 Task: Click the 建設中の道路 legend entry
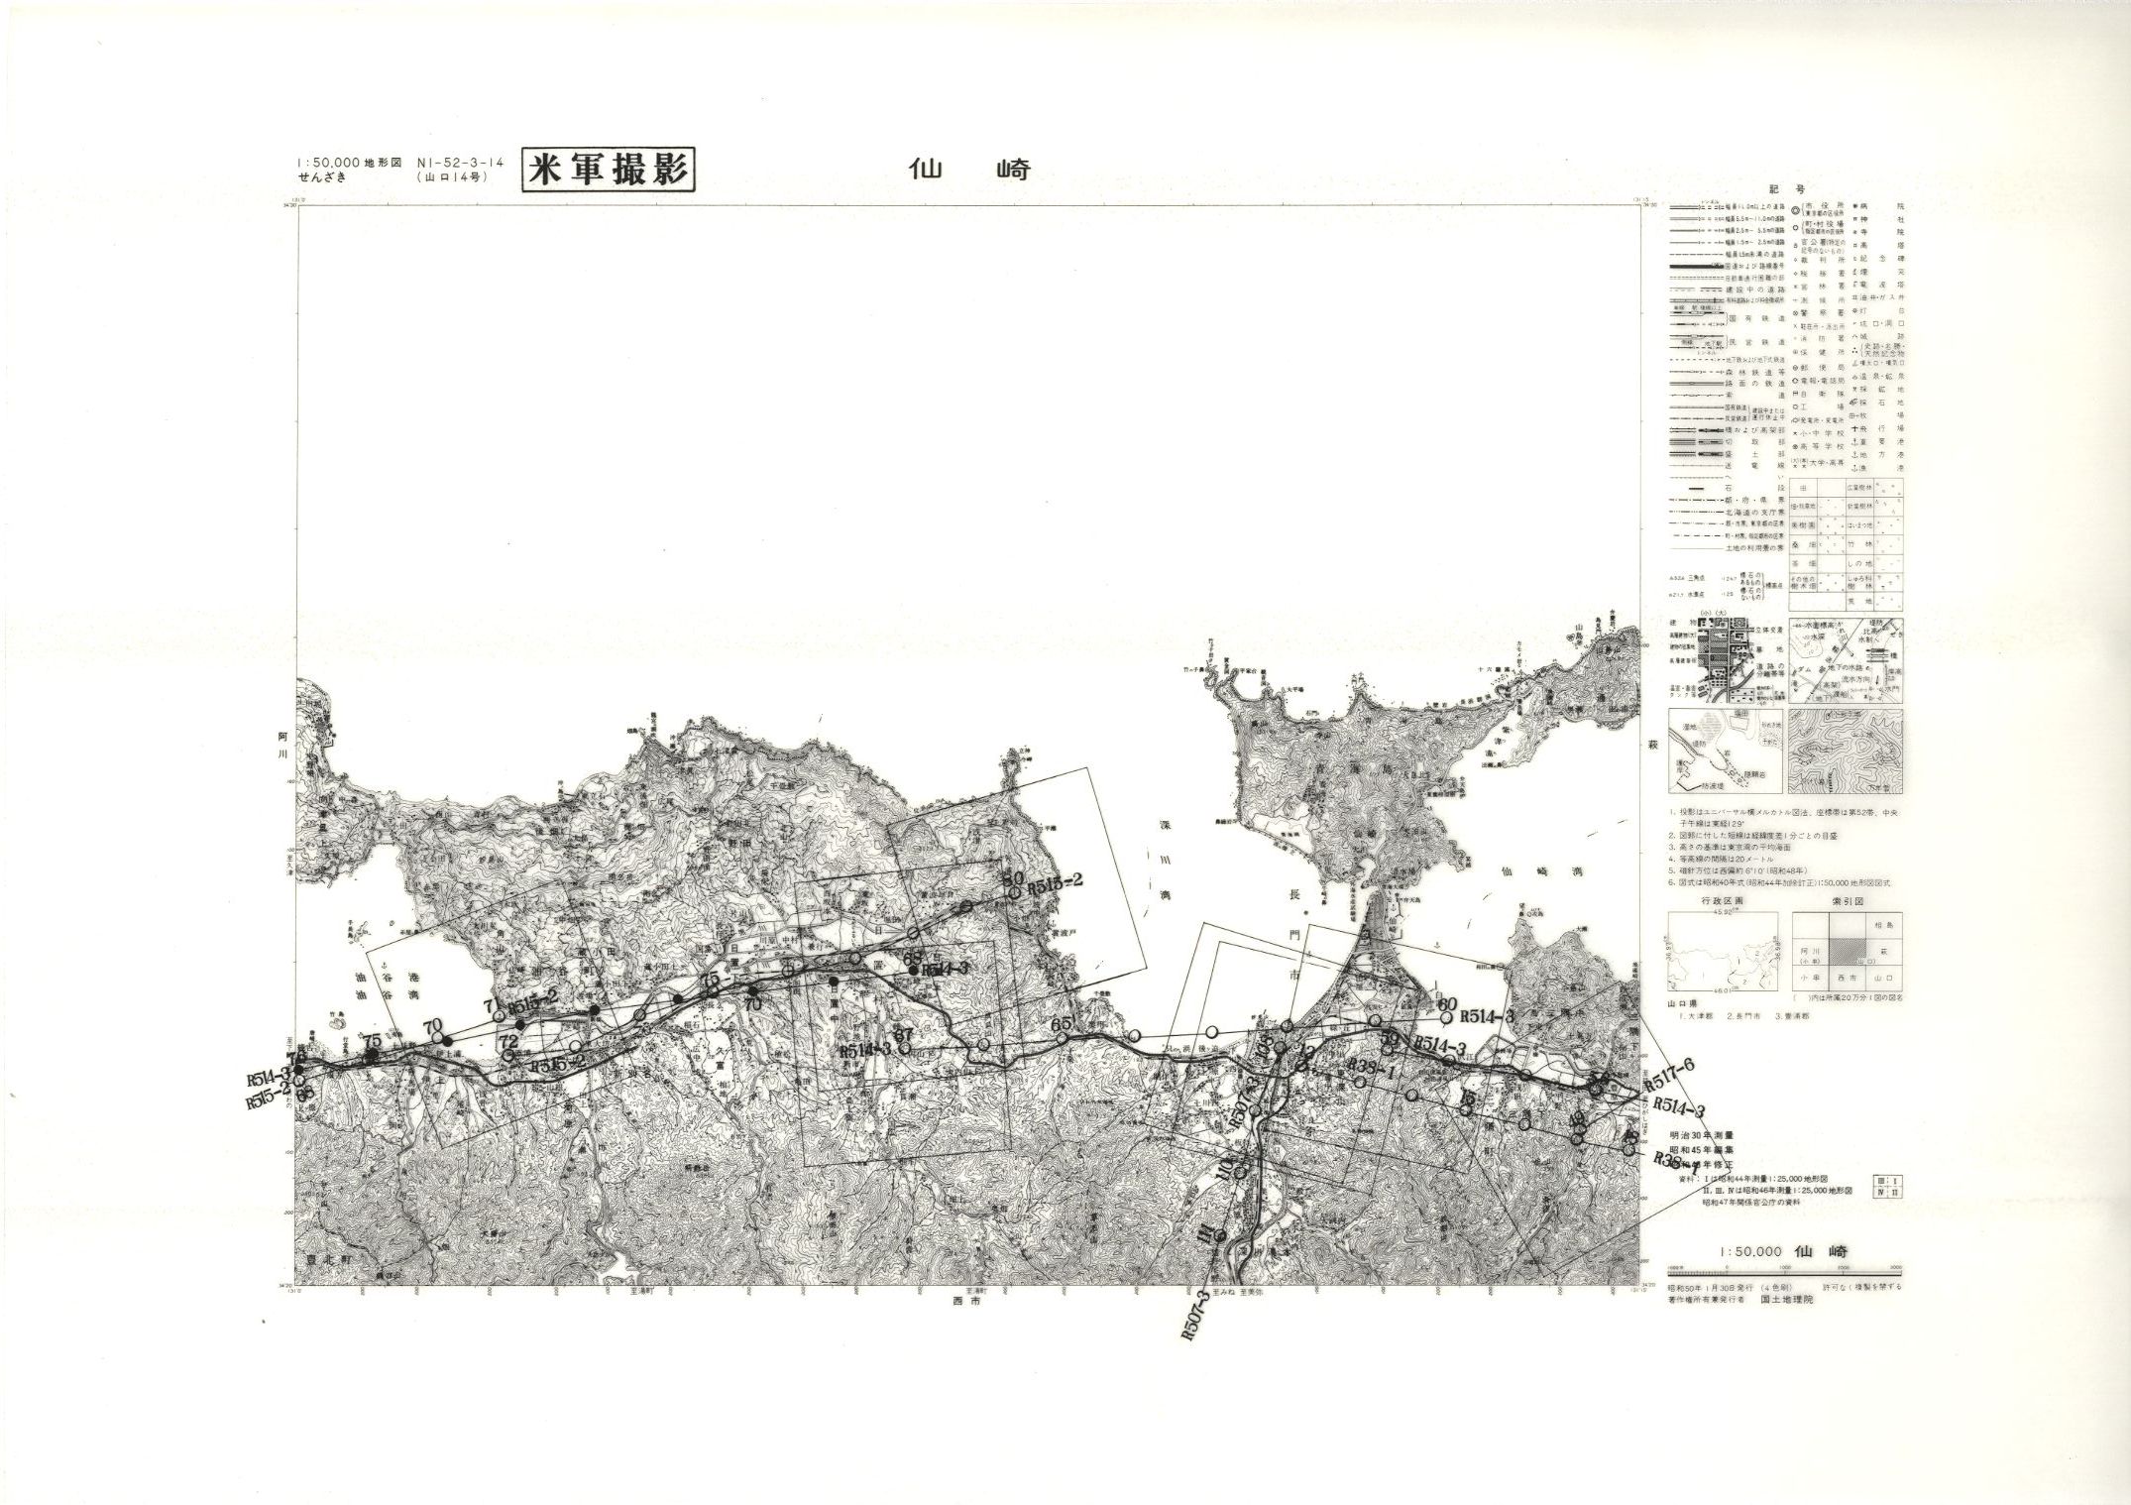tap(1754, 289)
